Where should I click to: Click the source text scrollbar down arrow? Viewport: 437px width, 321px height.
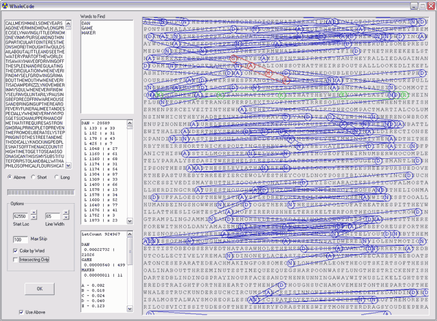pos(68,166)
